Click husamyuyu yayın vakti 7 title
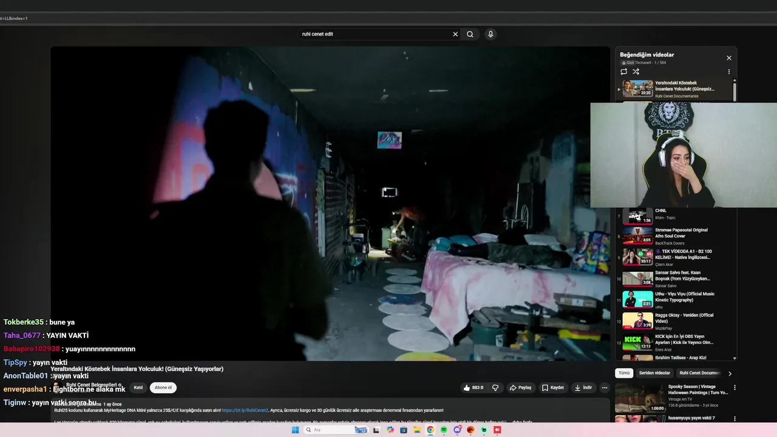 [691, 418]
